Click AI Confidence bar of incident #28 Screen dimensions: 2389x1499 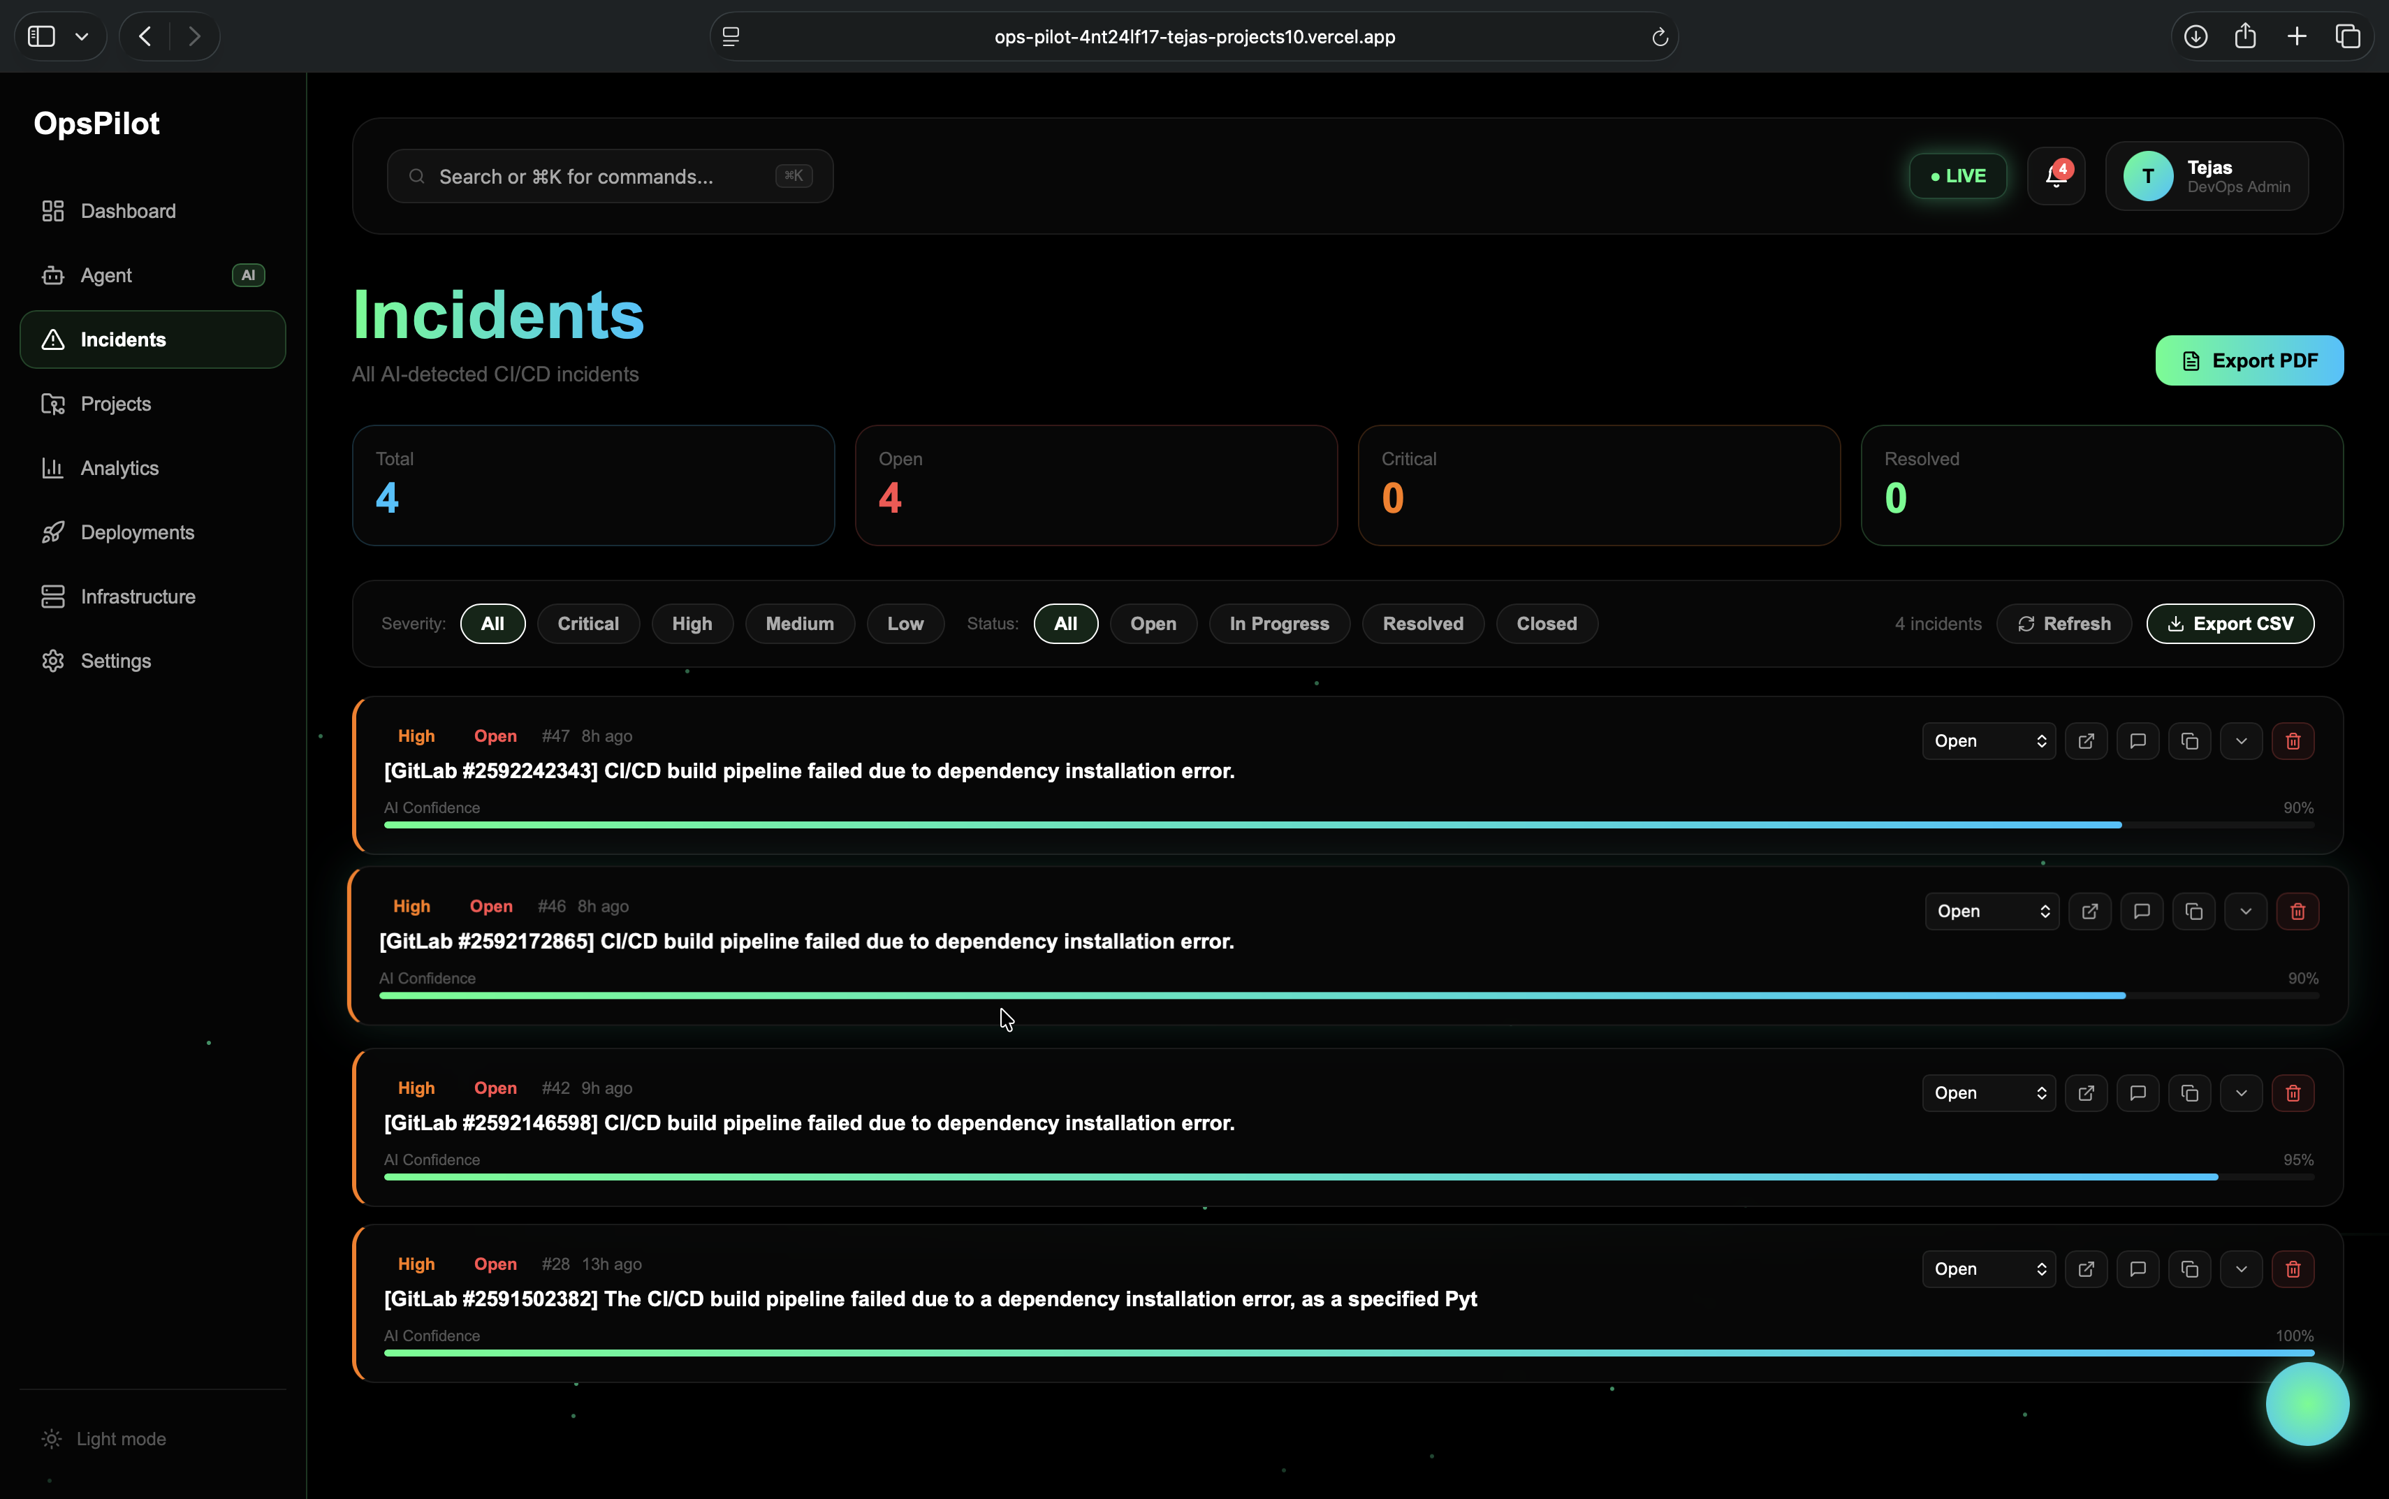pos(1348,1353)
